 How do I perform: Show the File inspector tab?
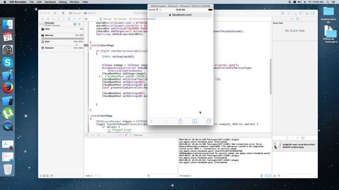[292, 19]
